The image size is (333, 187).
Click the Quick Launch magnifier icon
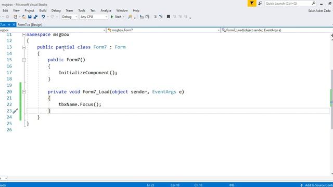314,3
